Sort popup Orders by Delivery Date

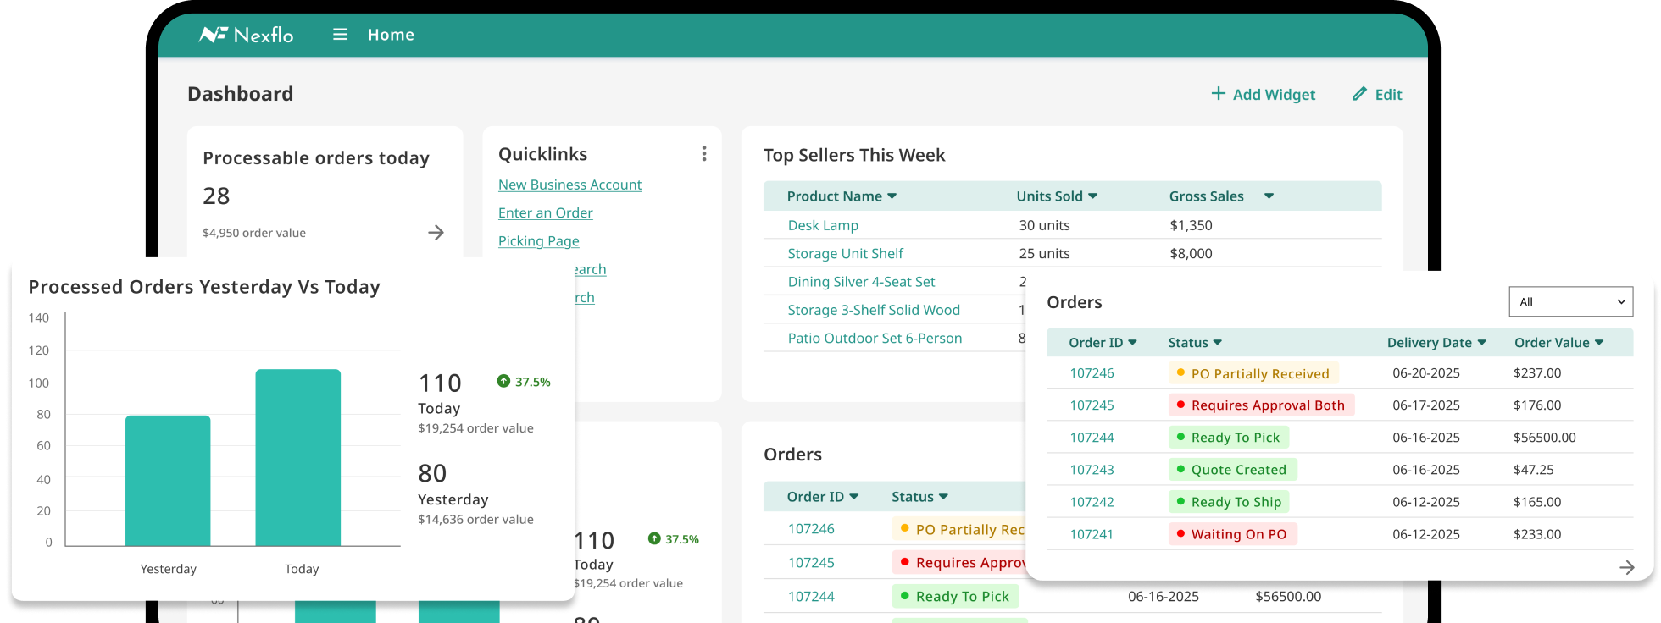tap(1436, 343)
